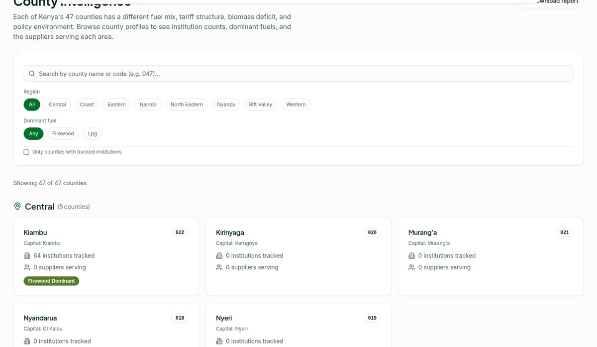Click county code badge 019

coord(372,318)
